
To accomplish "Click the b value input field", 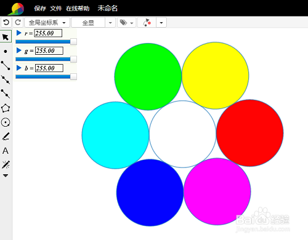I will [49, 68].
